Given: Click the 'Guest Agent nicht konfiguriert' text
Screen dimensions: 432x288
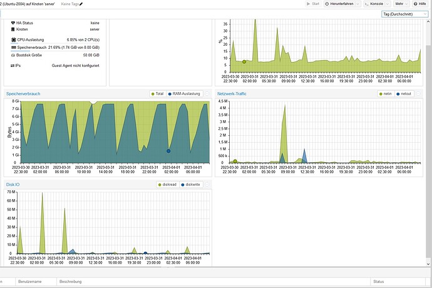Looking at the screenshot, I should 76,66.
